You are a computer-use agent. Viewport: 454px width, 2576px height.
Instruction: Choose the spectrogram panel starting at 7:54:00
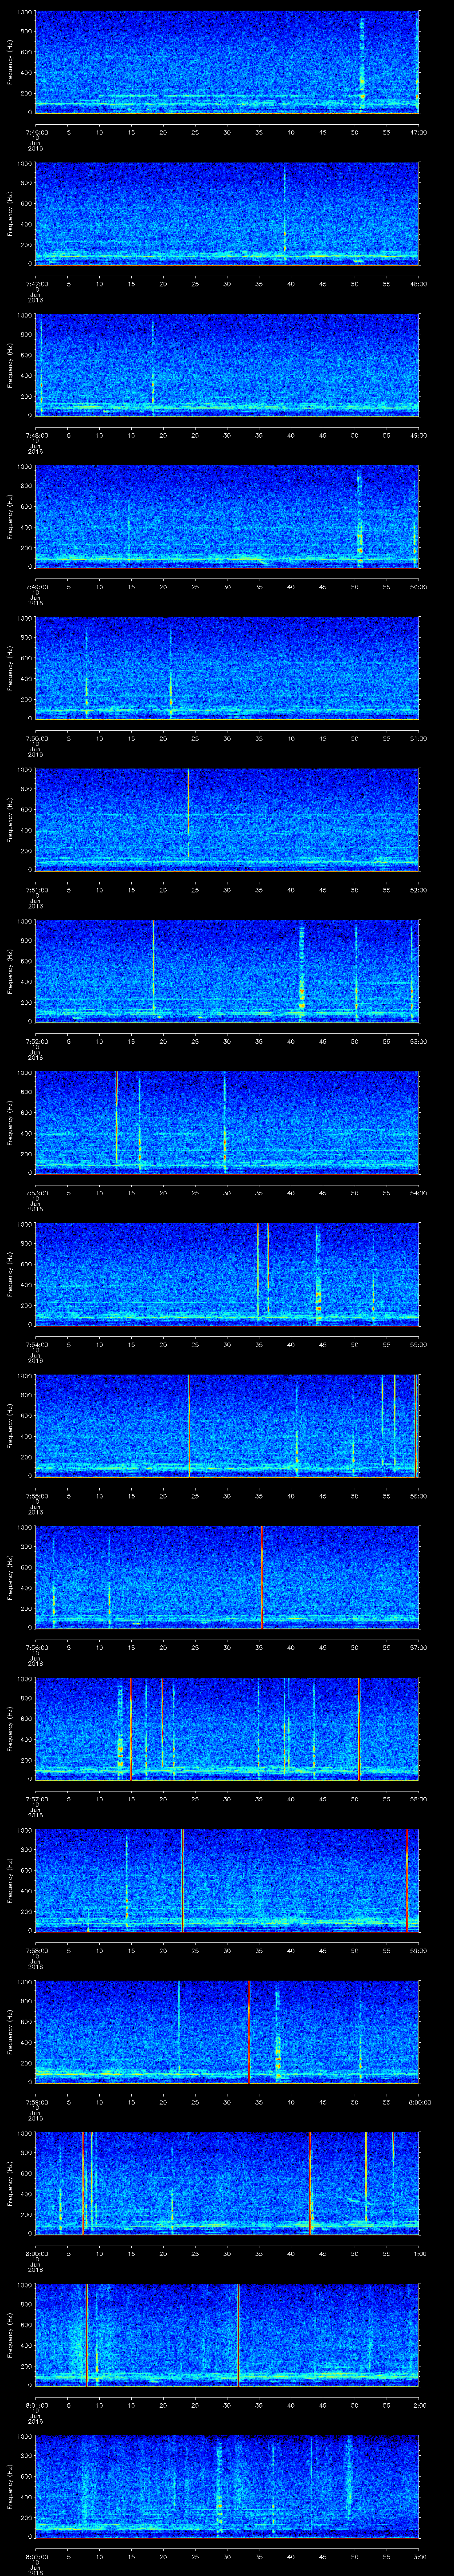(227, 1274)
